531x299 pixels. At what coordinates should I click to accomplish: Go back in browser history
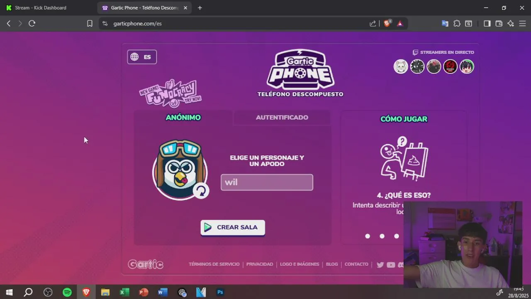coord(9,24)
